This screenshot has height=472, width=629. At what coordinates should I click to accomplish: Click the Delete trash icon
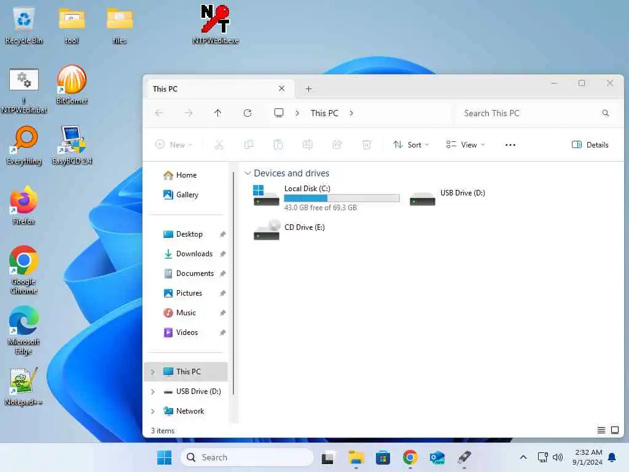pos(367,145)
